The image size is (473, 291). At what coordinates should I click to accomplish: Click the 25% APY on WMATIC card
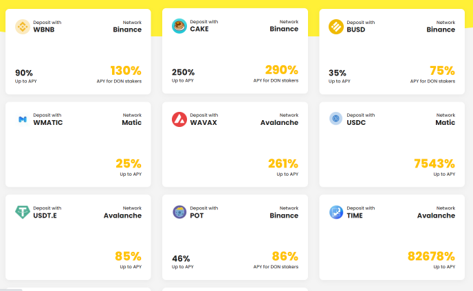click(x=129, y=163)
